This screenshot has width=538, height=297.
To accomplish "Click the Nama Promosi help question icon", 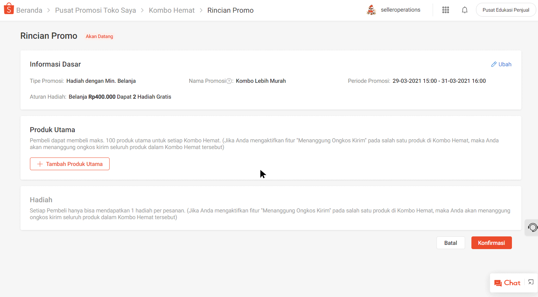I will [229, 81].
